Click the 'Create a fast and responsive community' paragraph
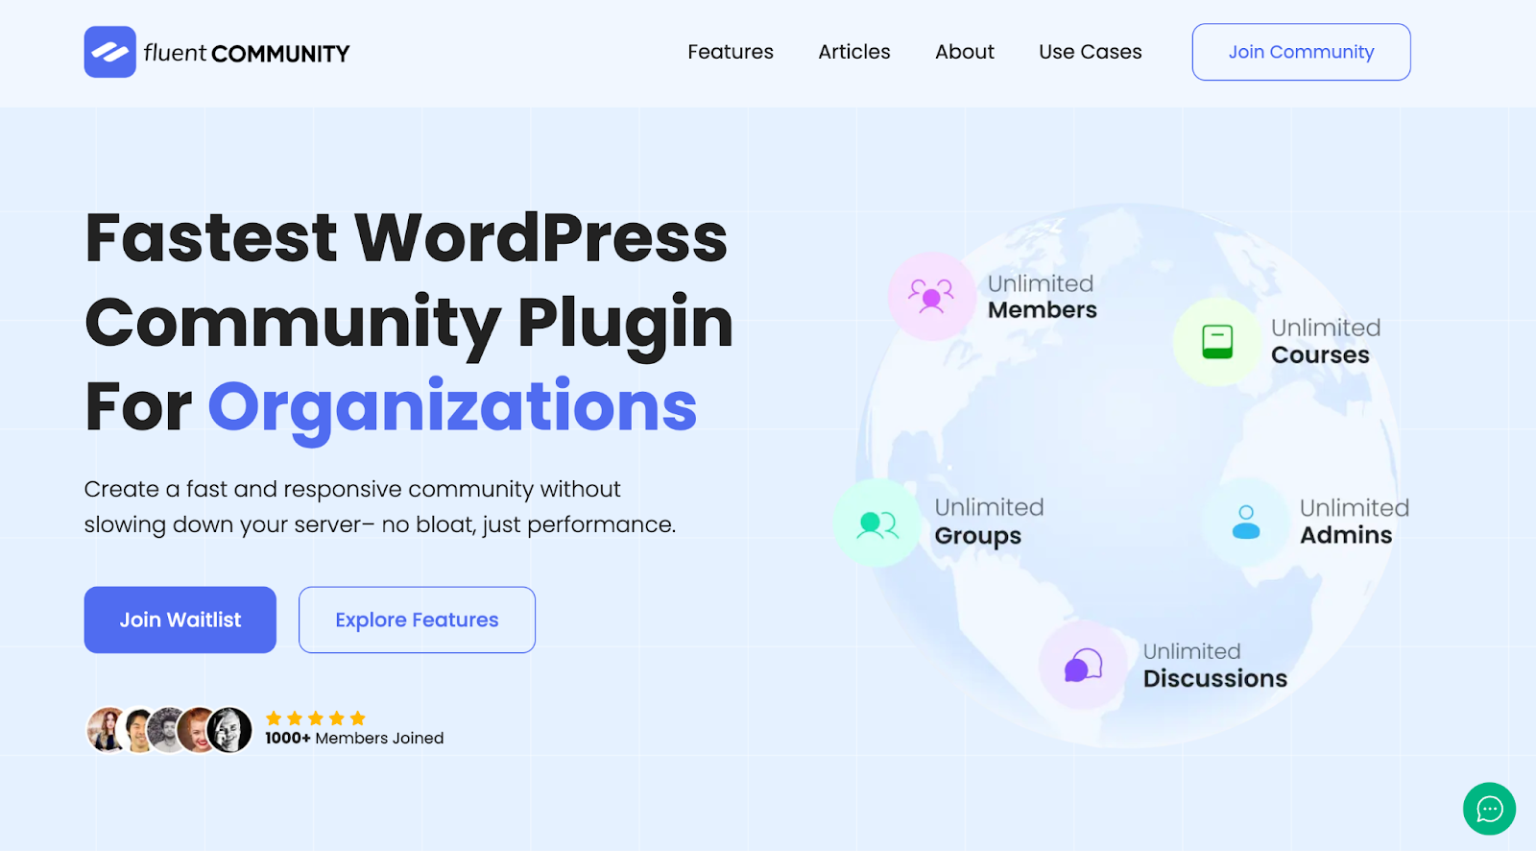Image resolution: width=1536 pixels, height=851 pixels. click(380, 507)
